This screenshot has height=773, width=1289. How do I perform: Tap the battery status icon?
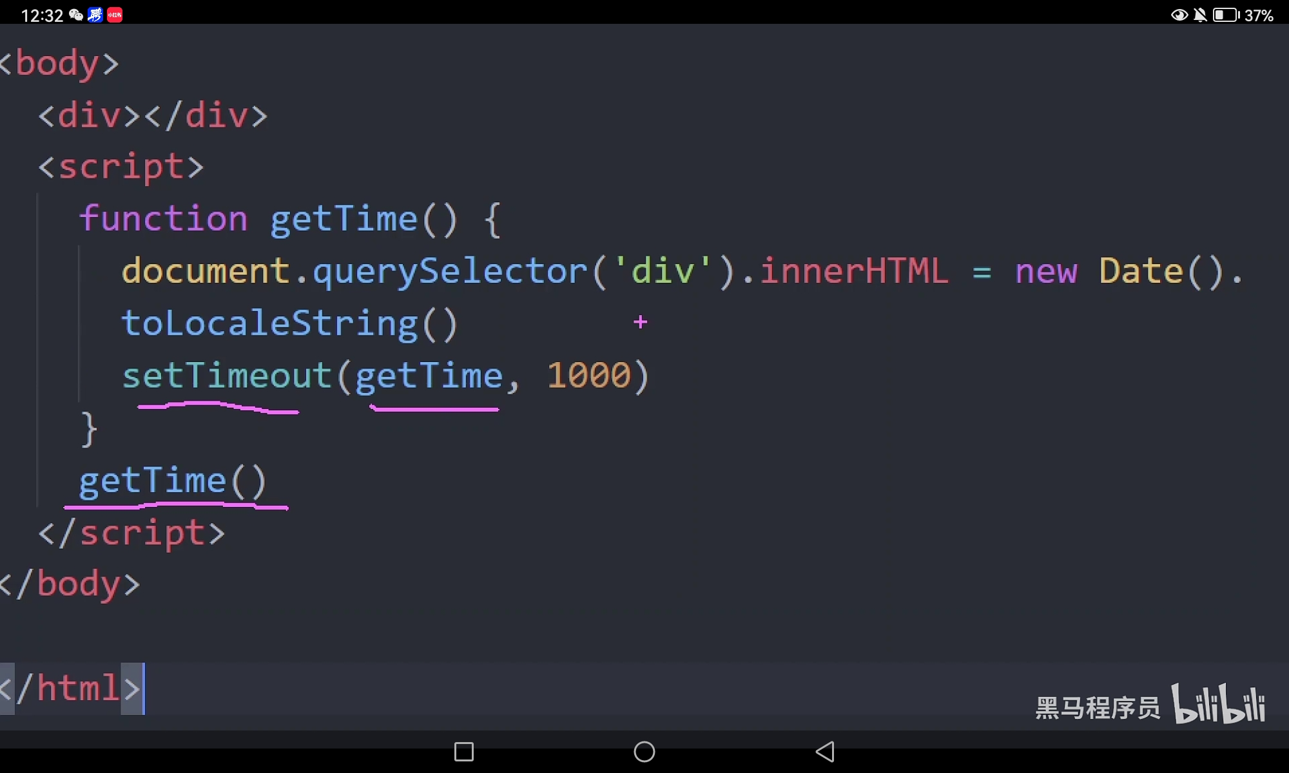coord(1225,15)
